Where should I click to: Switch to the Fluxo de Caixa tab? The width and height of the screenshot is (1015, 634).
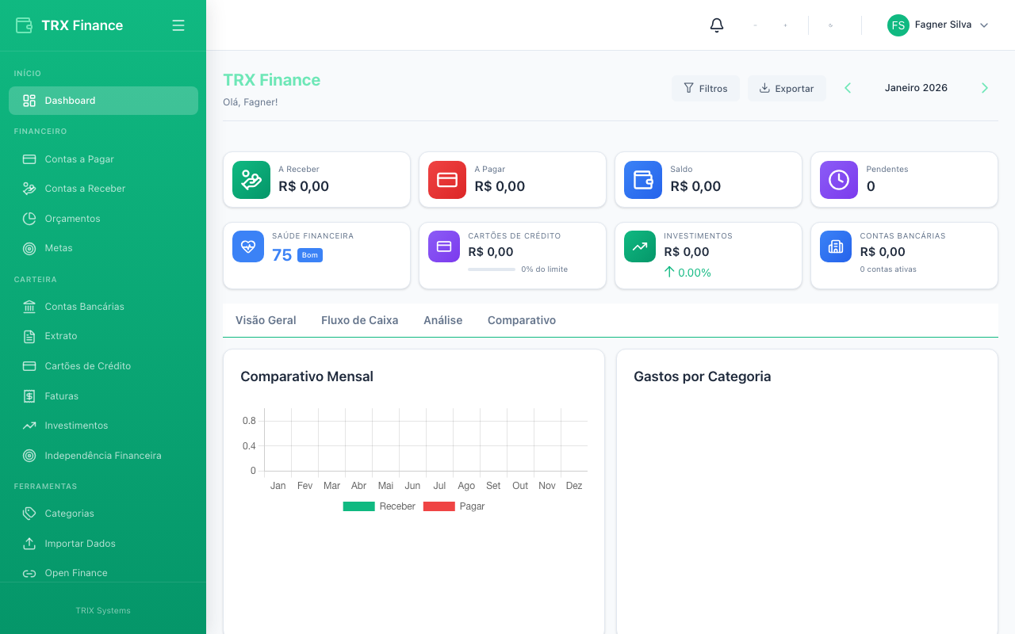pos(359,320)
